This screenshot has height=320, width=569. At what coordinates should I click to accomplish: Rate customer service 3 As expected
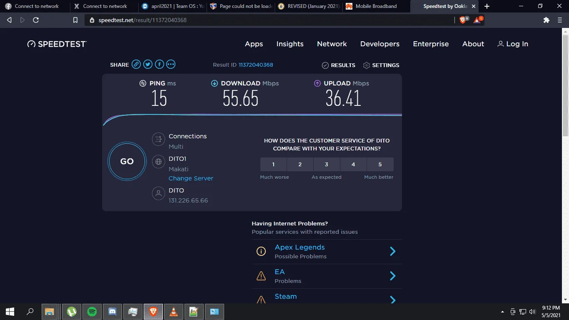[x=327, y=165]
